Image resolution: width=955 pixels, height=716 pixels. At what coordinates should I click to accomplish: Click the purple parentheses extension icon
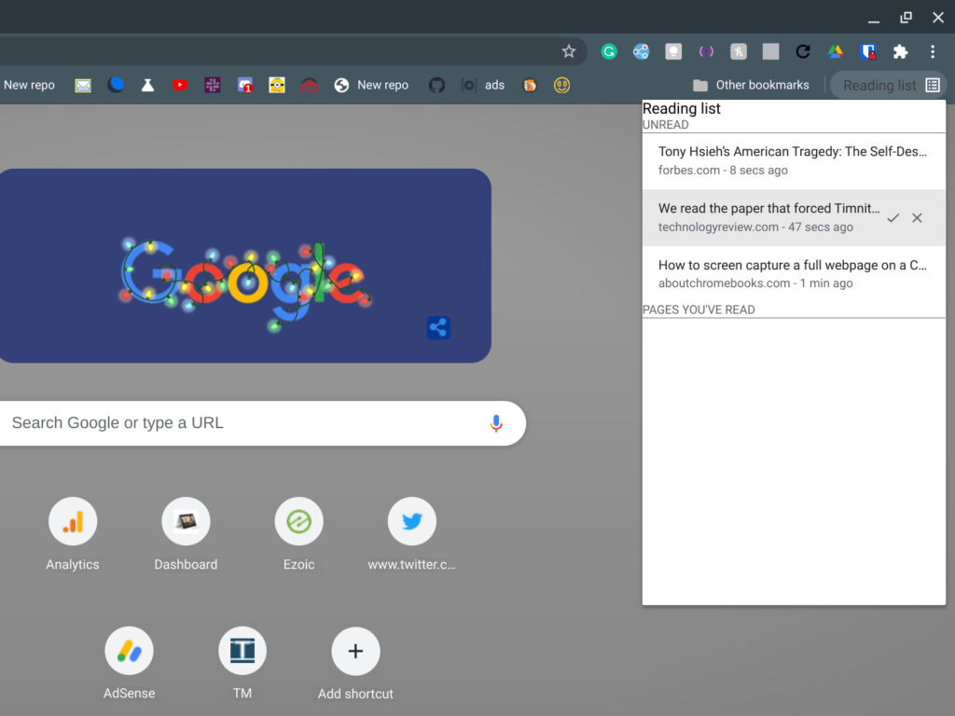click(706, 51)
